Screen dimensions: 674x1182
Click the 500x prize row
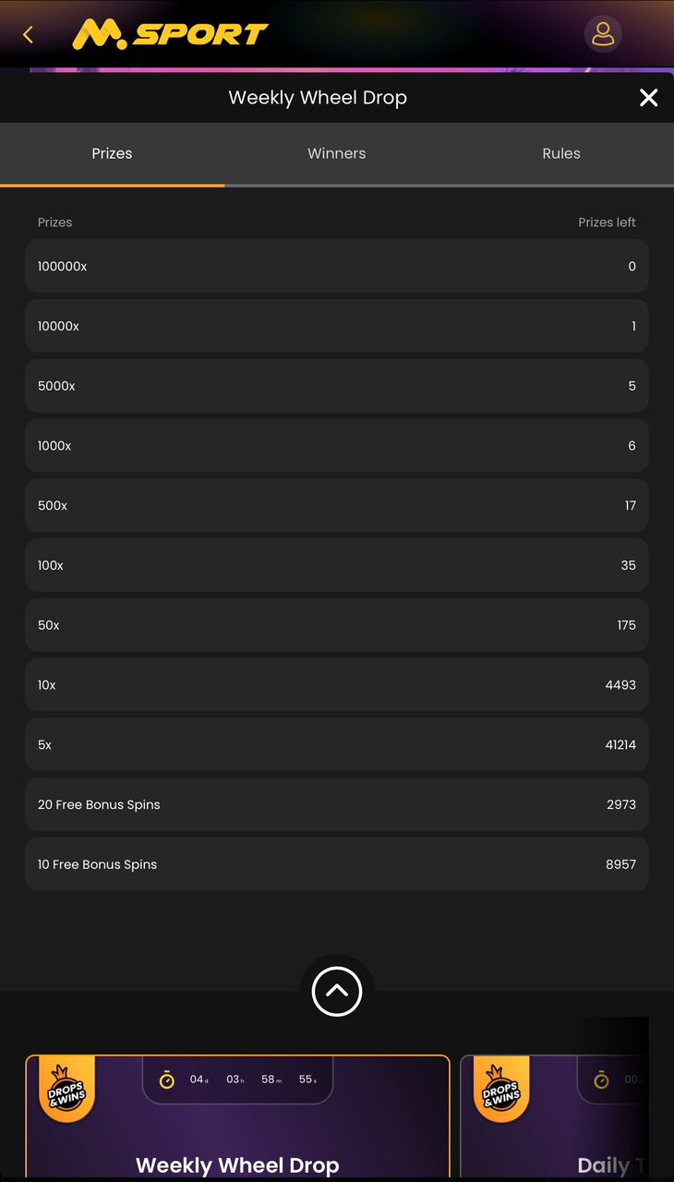pos(337,505)
